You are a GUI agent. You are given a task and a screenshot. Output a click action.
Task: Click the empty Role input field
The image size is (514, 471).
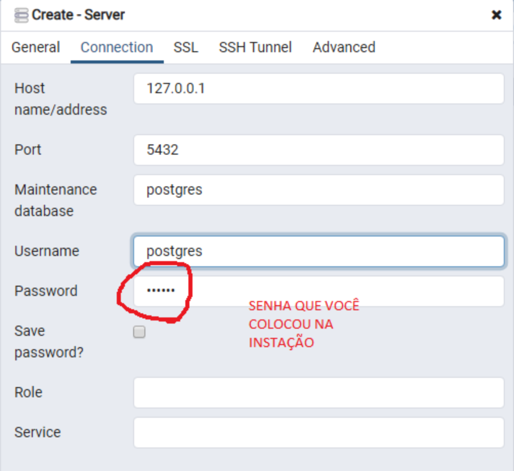(x=318, y=393)
